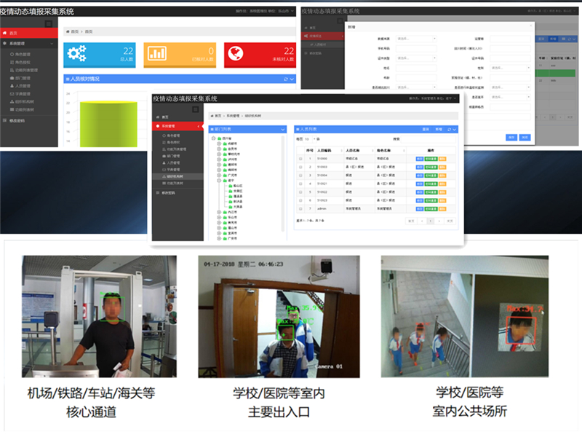The image size is (582, 437).
Task: Collapse the 部门列表 panel with chevron
Action: [x=284, y=129]
